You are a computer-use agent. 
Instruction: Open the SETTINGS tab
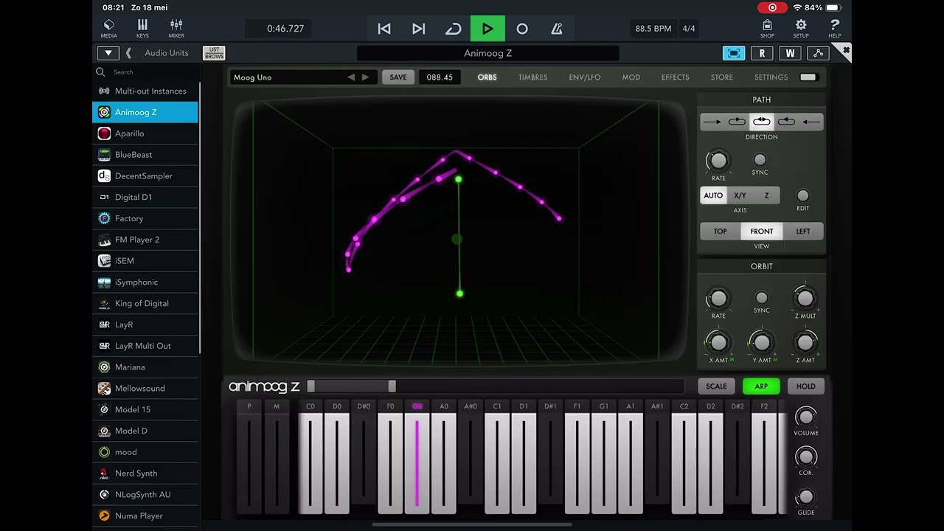coord(771,77)
